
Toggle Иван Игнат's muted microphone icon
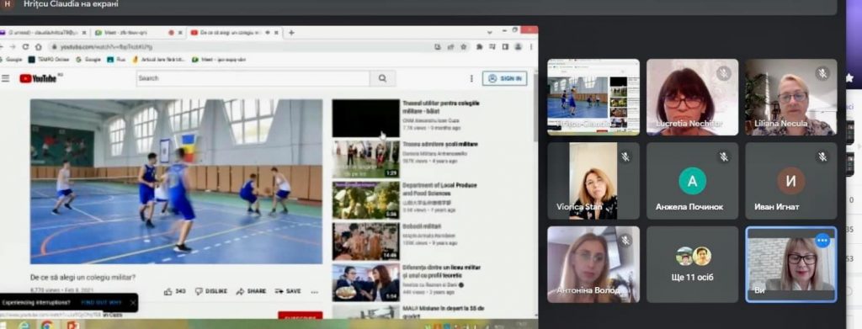(822, 157)
